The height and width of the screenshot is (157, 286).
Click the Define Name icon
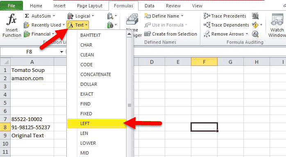click(x=148, y=16)
